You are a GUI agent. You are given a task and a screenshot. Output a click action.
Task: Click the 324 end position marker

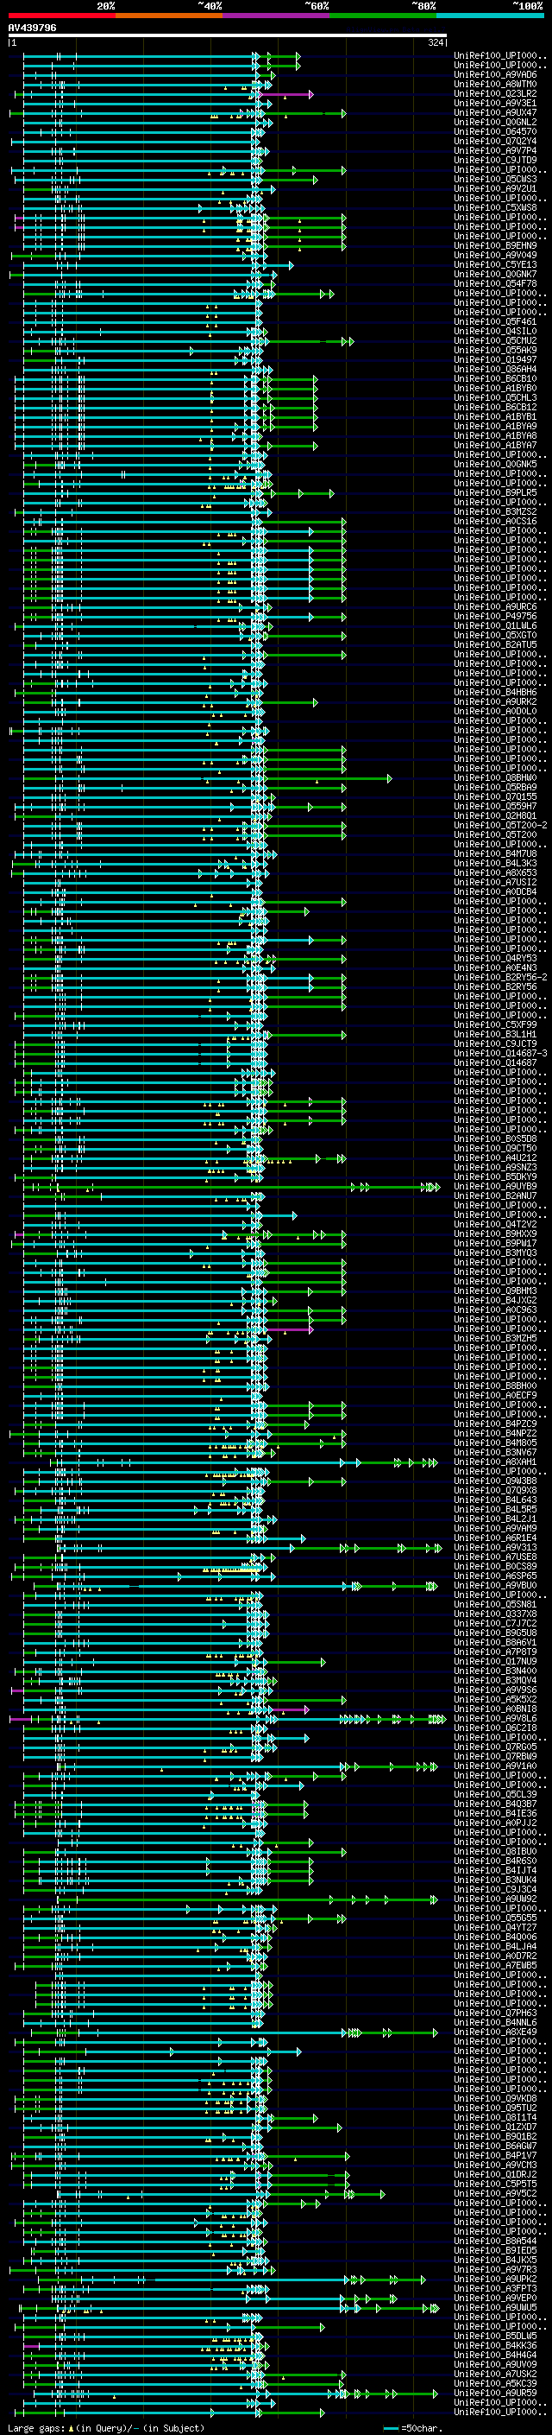(435, 42)
